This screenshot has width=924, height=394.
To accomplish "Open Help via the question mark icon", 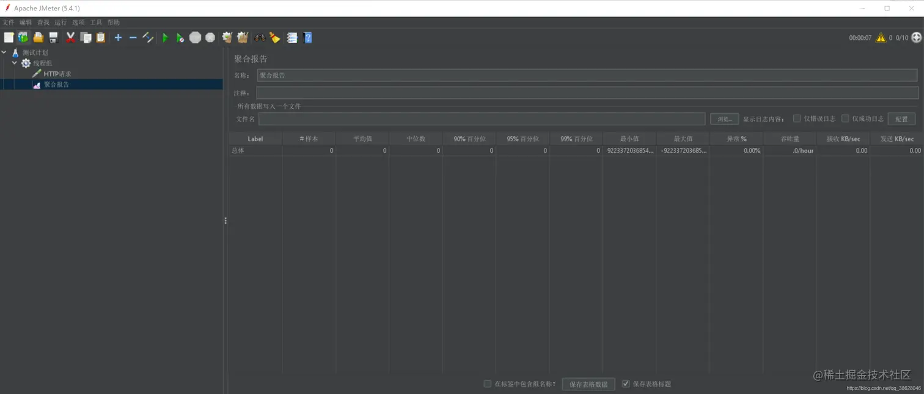I will [x=308, y=38].
